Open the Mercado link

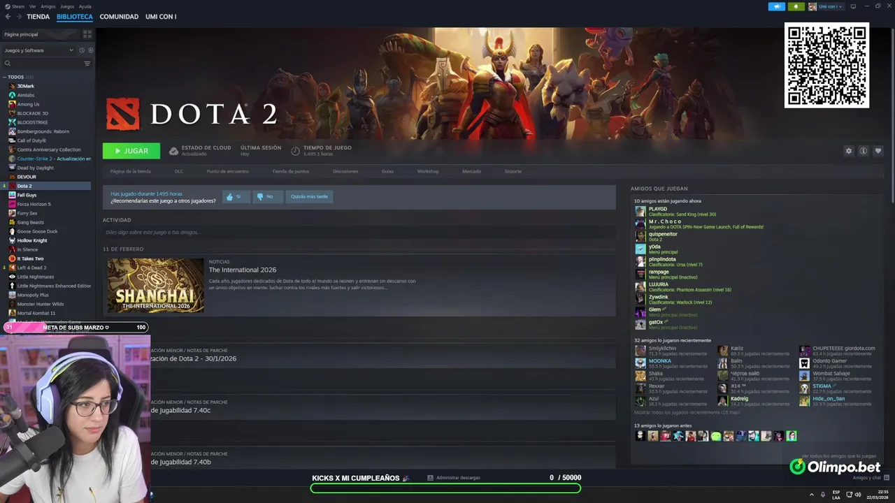[x=471, y=171]
